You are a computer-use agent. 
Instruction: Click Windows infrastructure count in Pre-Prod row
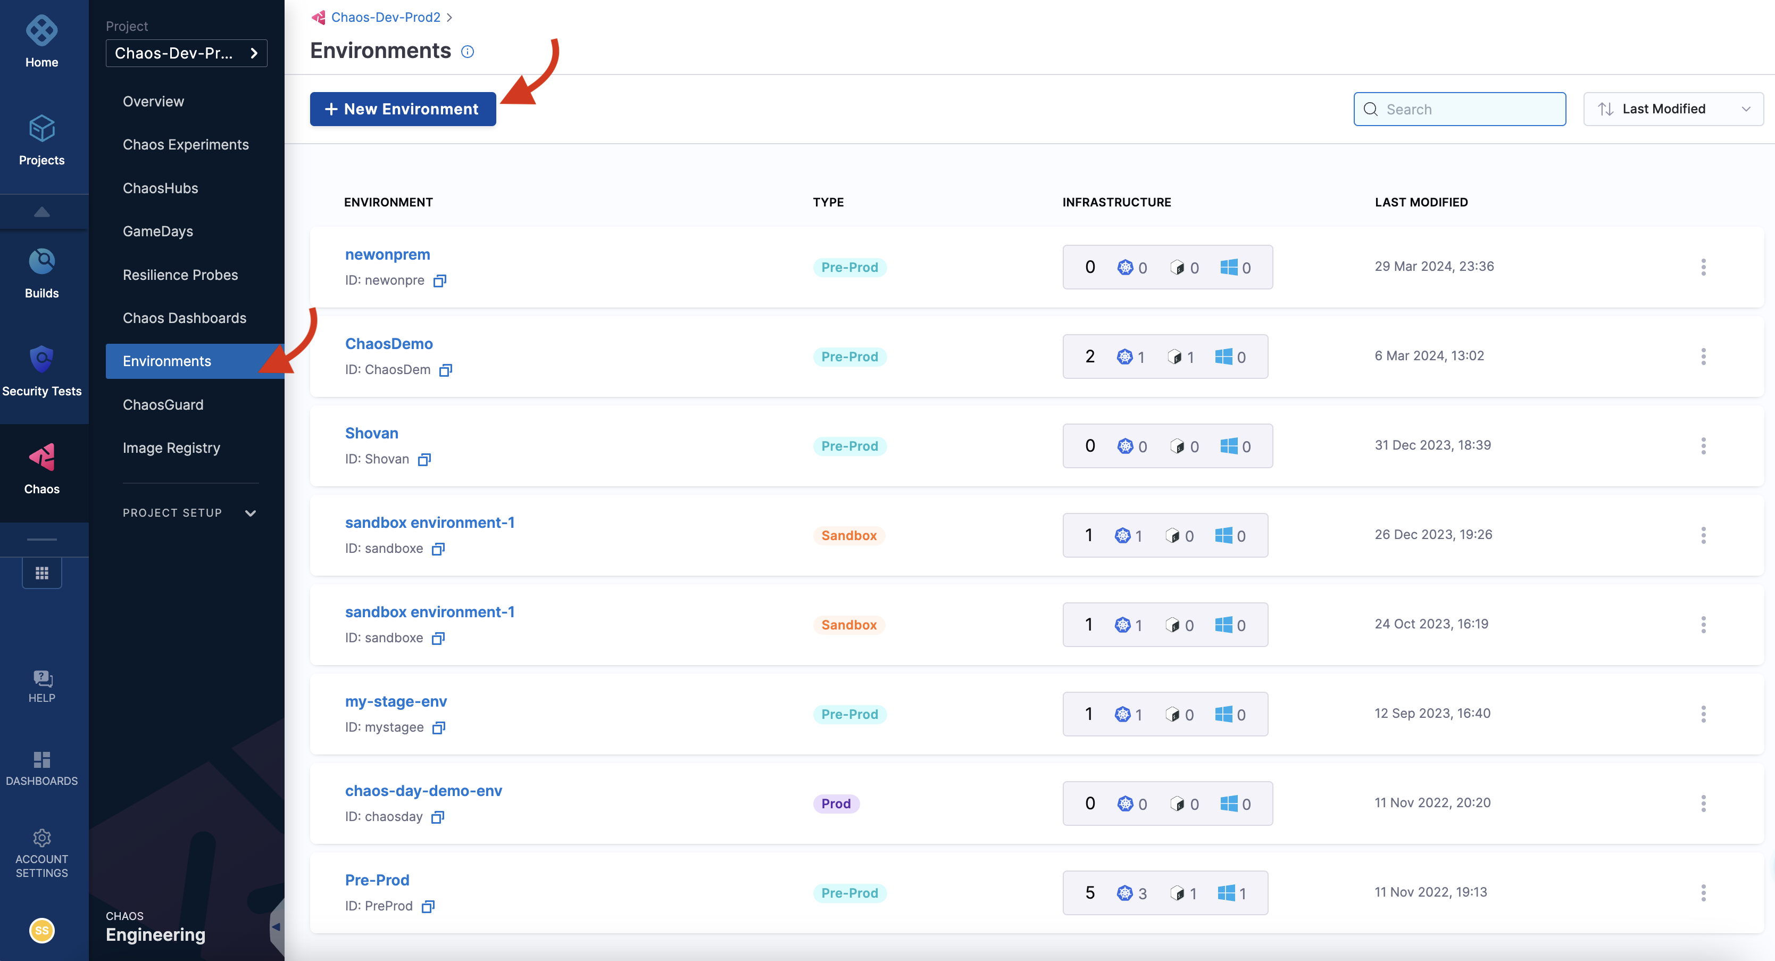pos(1232,893)
